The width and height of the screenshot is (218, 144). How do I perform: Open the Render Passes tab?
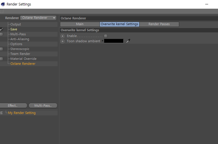click(159, 24)
